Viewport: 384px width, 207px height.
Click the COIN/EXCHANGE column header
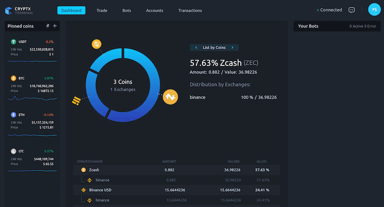90,162
